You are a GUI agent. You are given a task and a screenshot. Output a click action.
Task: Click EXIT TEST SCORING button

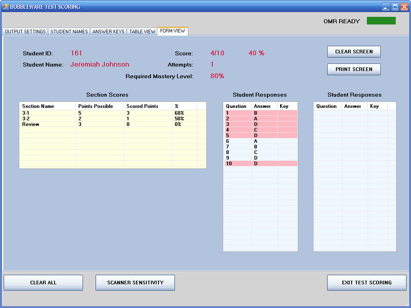[367, 283]
